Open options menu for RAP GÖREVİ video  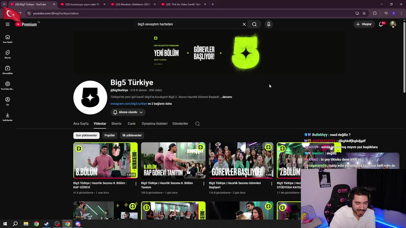136,184
